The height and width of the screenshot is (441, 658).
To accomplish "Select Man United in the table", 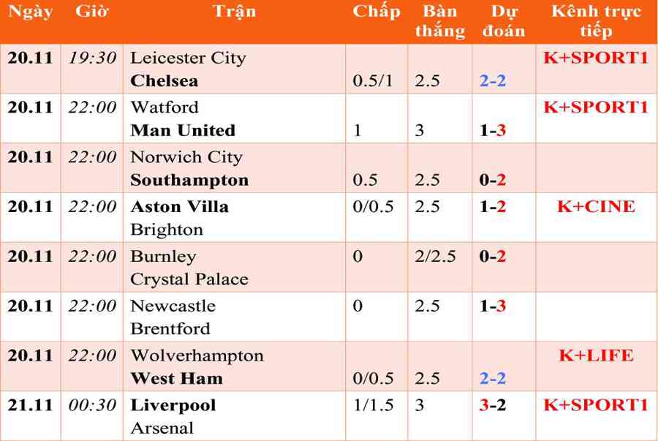I will click(183, 130).
